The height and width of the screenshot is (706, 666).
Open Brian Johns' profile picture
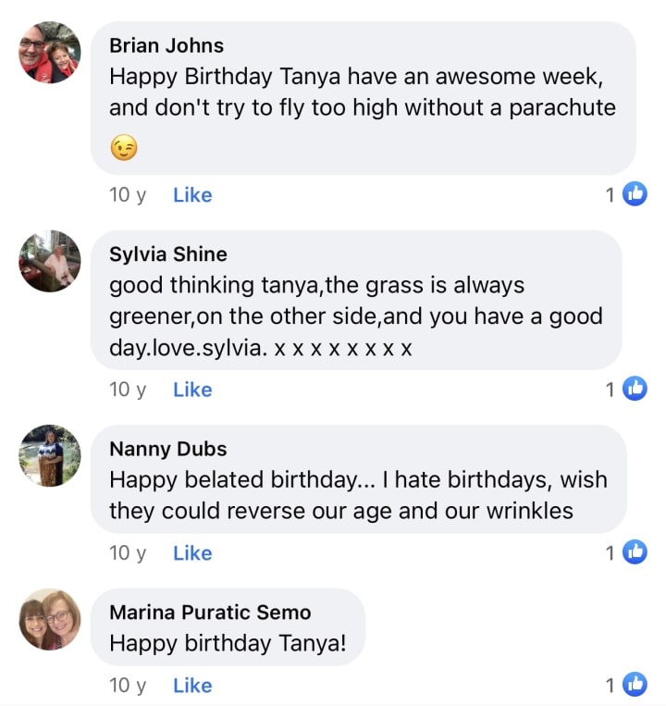coord(50,53)
